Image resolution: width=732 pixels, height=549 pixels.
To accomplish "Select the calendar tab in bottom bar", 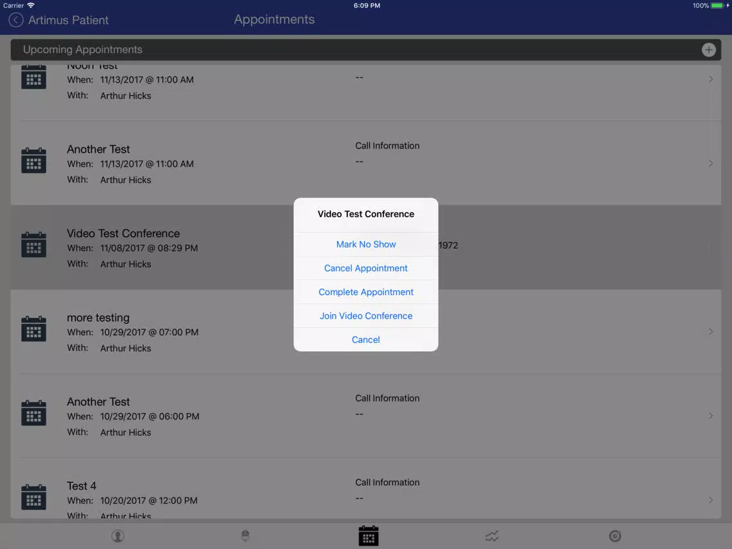I will [369, 536].
